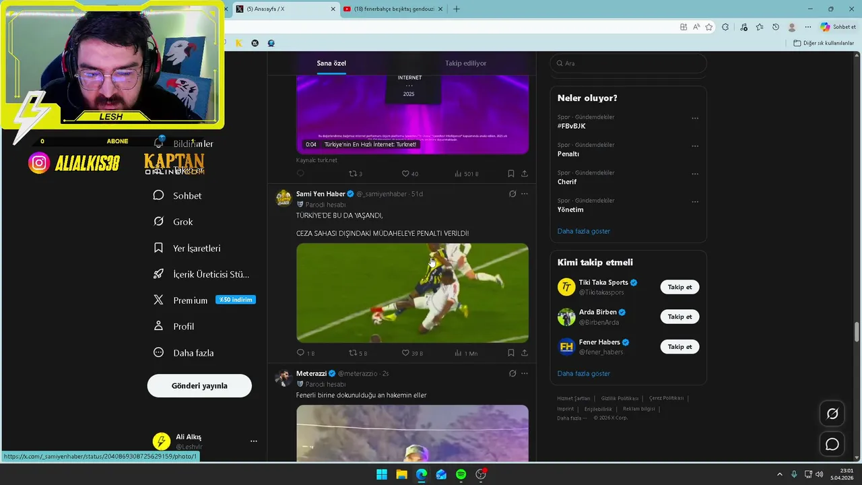Open account menu next to Ali Alkış
Image resolution: width=862 pixels, height=485 pixels.
(254, 441)
